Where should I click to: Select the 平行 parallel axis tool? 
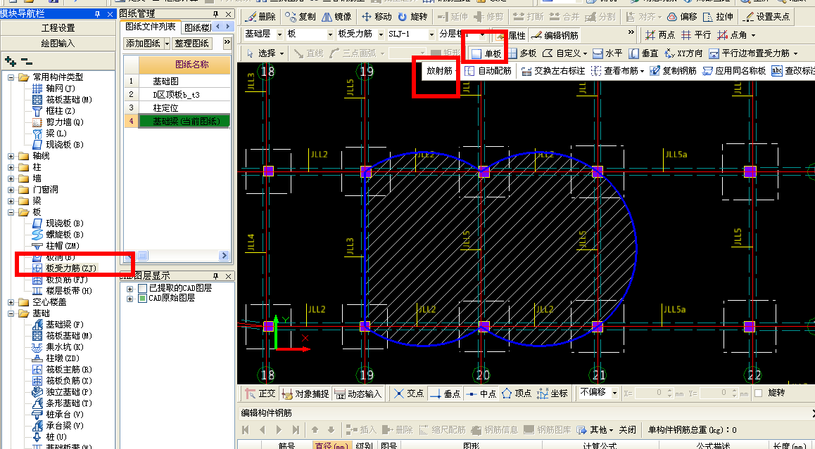coord(696,34)
